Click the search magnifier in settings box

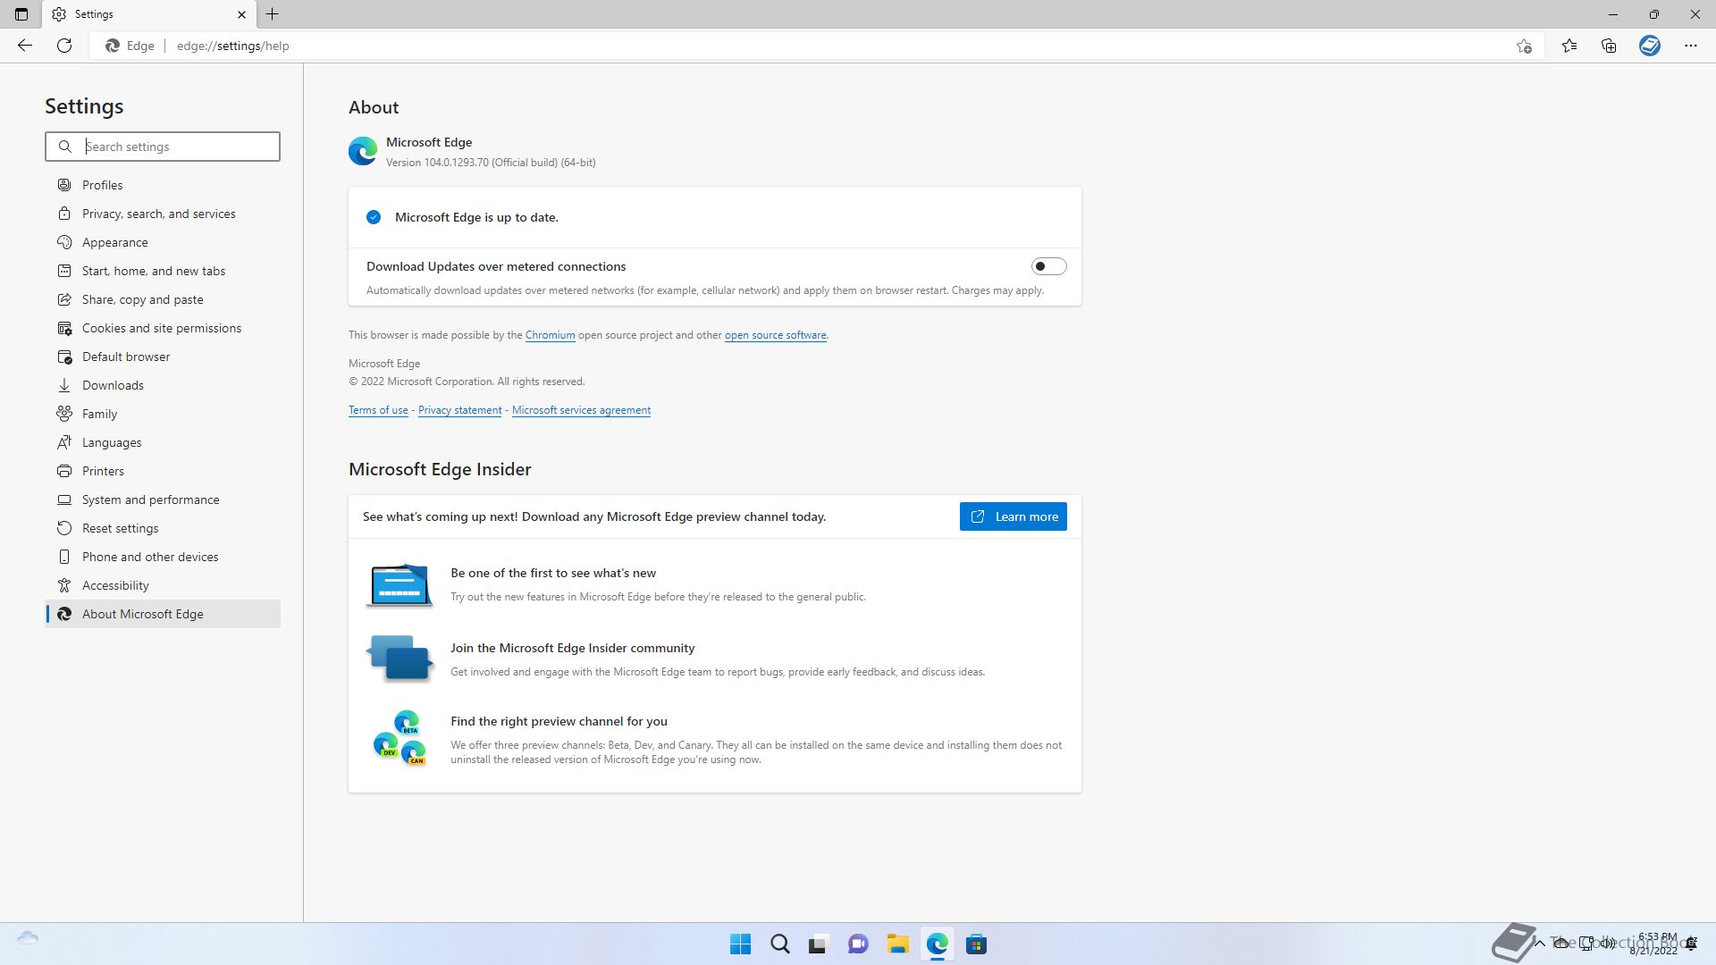pyautogui.click(x=65, y=147)
